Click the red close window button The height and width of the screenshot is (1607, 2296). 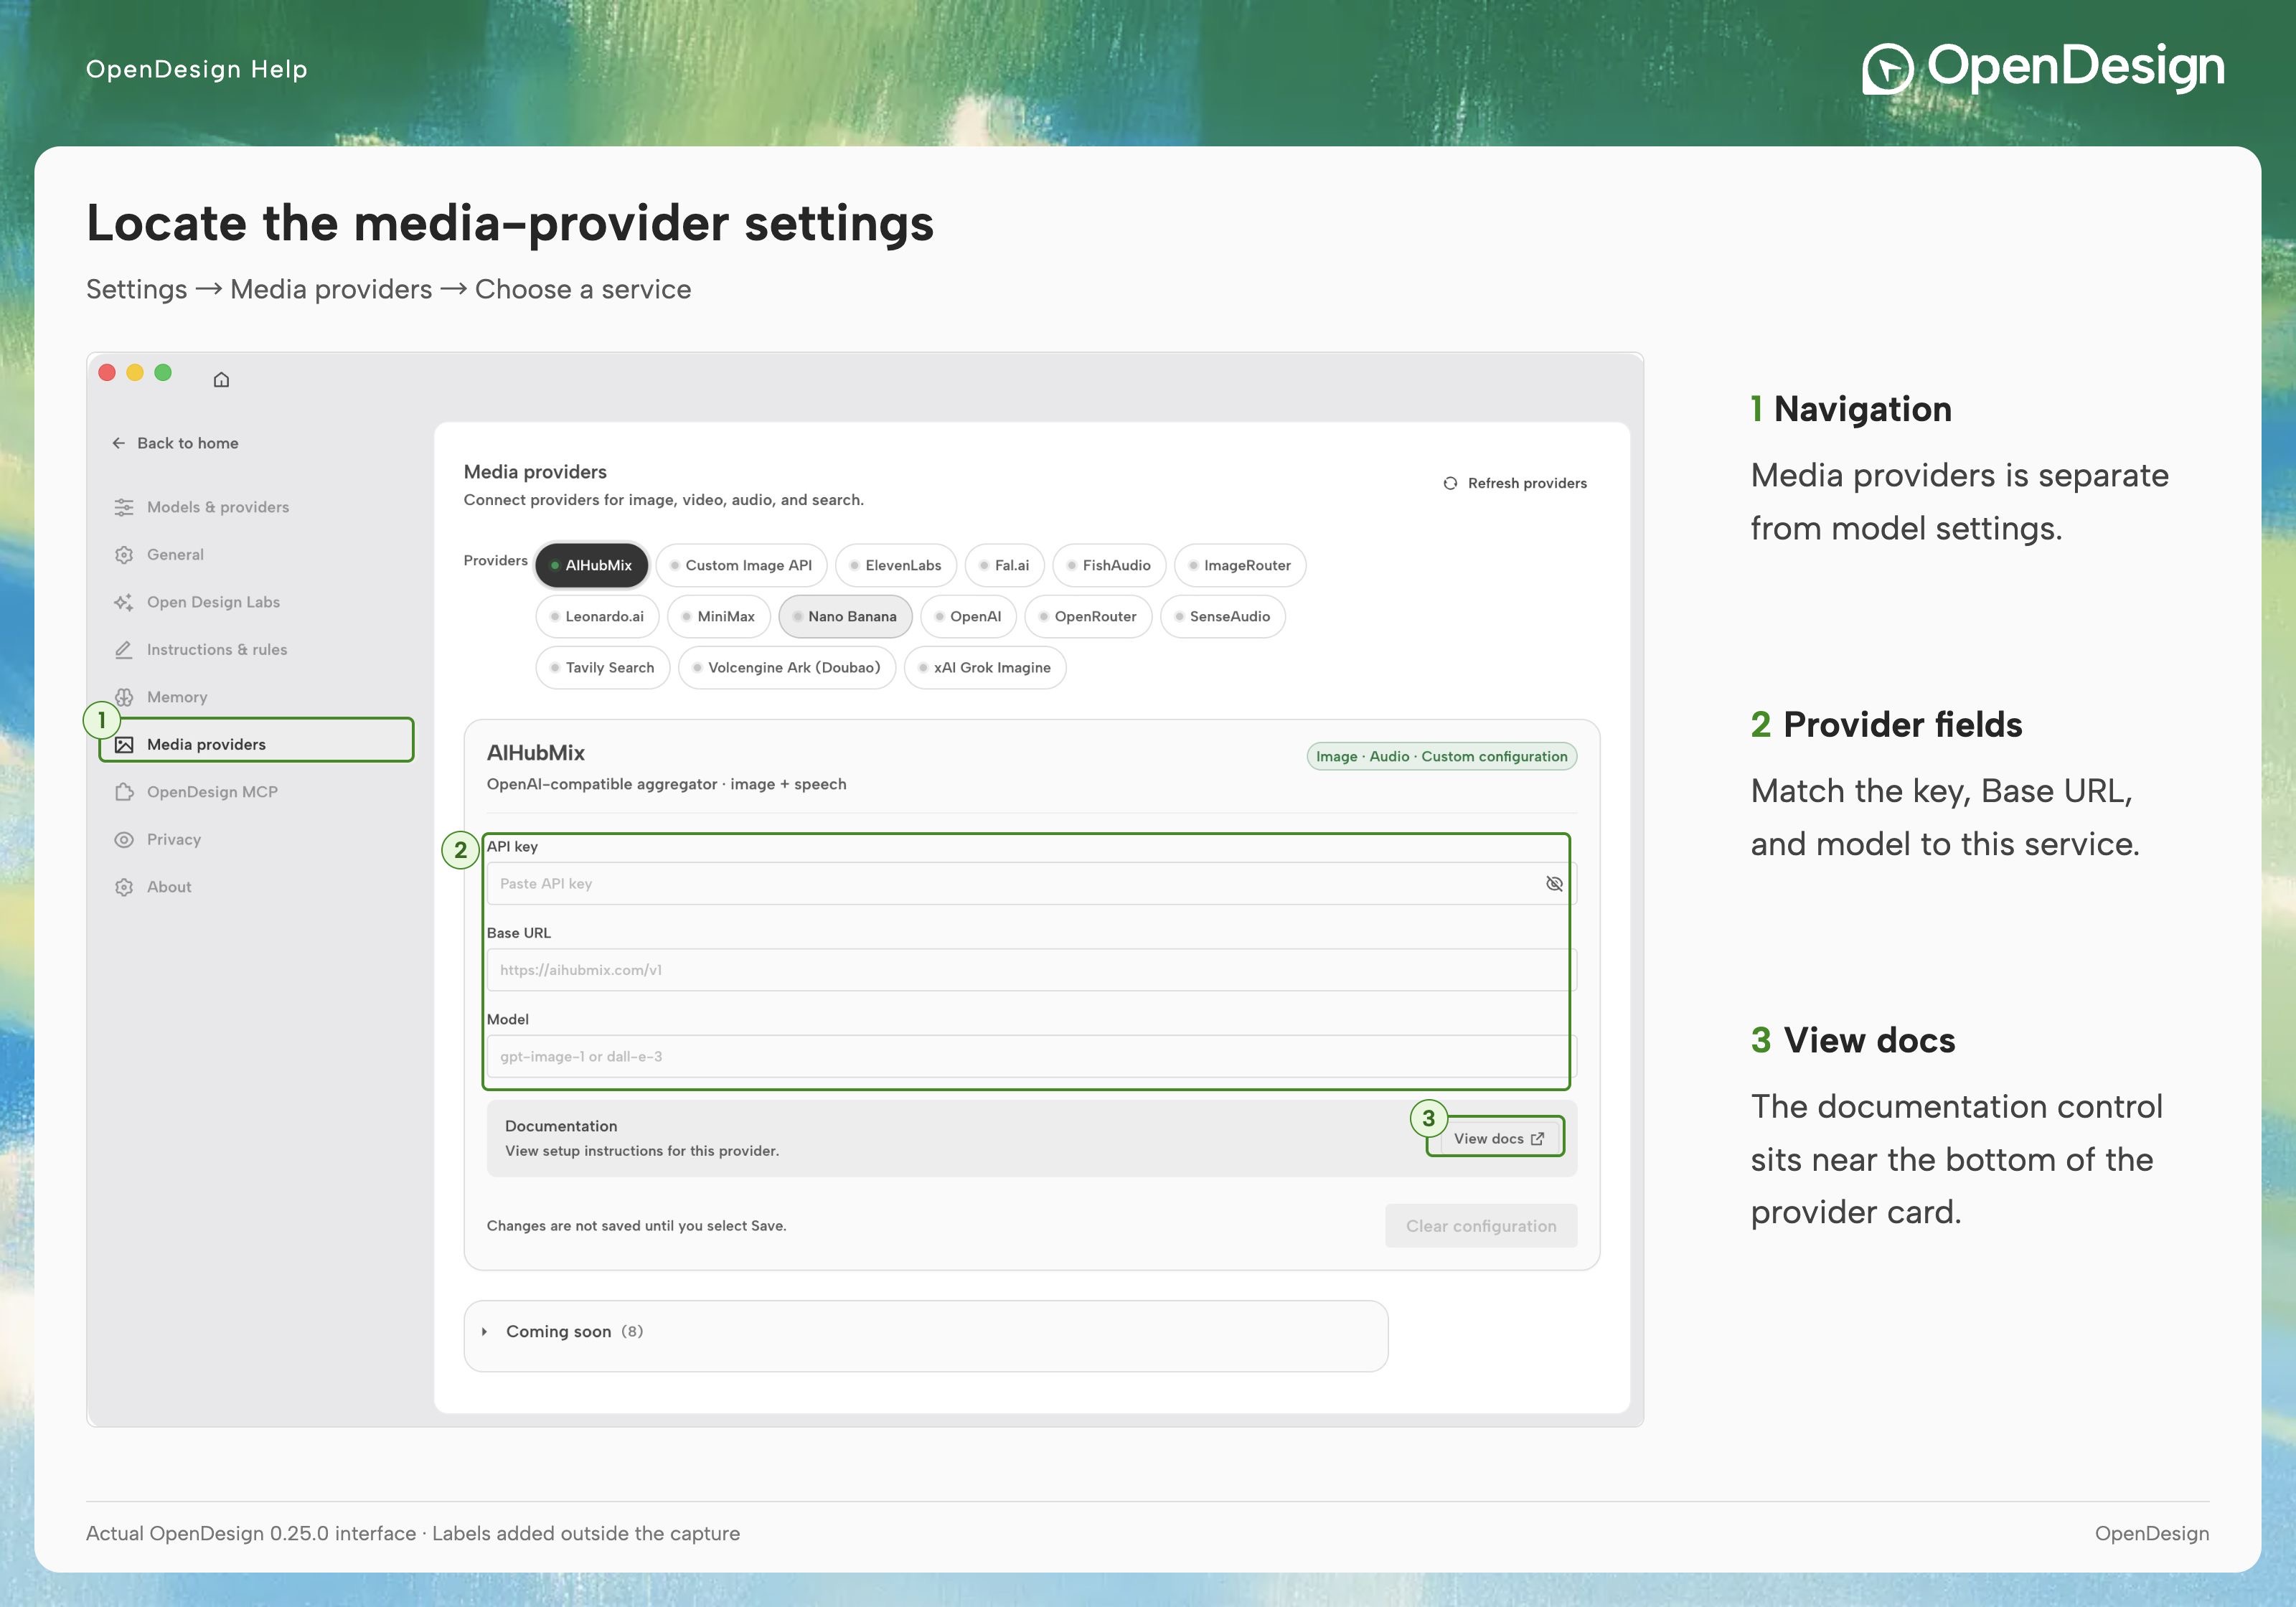pos(107,373)
